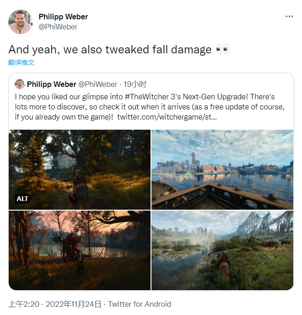Click the @PhiWeber handle in the quoted tweet

(x=98, y=84)
